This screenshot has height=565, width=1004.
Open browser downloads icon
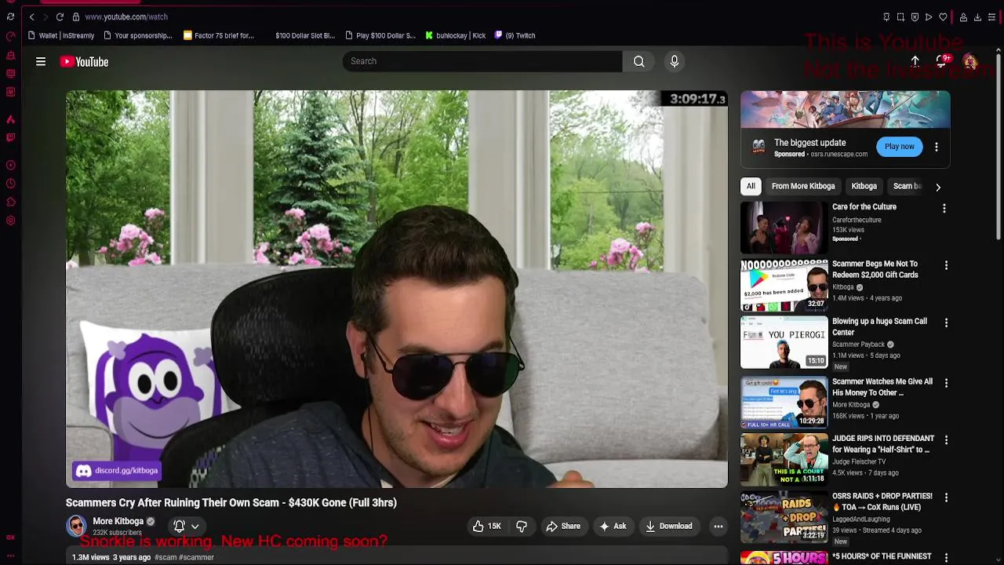click(x=977, y=16)
